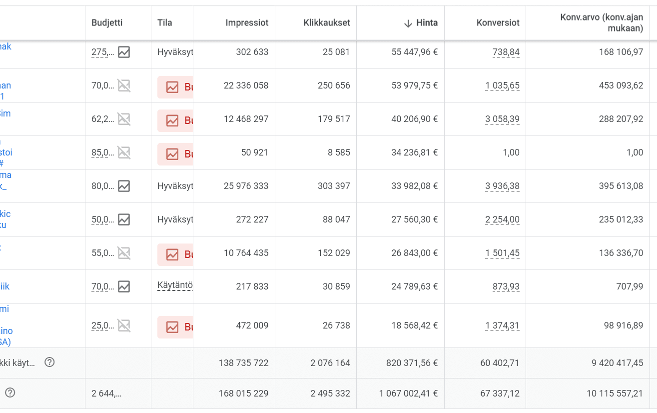Open budget chart icon in 24 789,63 € row

point(124,286)
